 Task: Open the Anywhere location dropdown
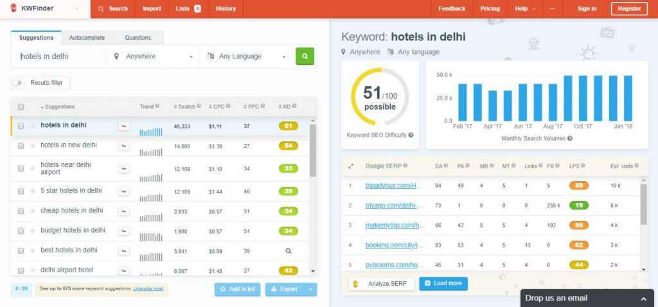(x=153, y=57)
